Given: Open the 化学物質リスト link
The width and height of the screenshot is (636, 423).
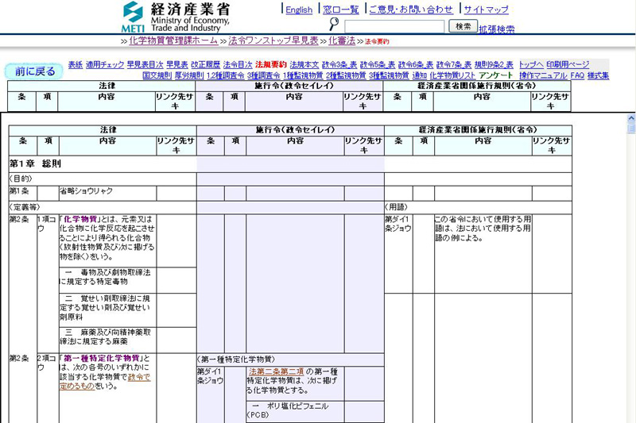Looking at the screenshot, I should tap(452, 75).
